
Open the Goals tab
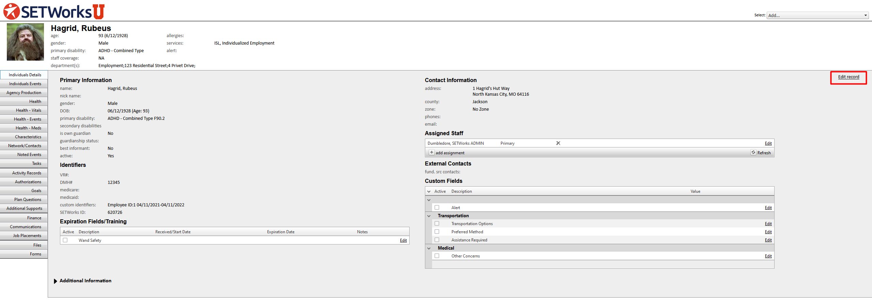pyautogui.click(x=24, y=191)
